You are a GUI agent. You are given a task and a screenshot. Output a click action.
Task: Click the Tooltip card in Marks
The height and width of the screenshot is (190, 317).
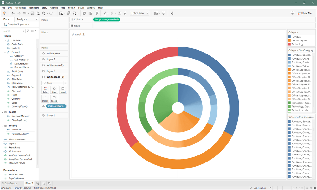(x=54, y=99)
